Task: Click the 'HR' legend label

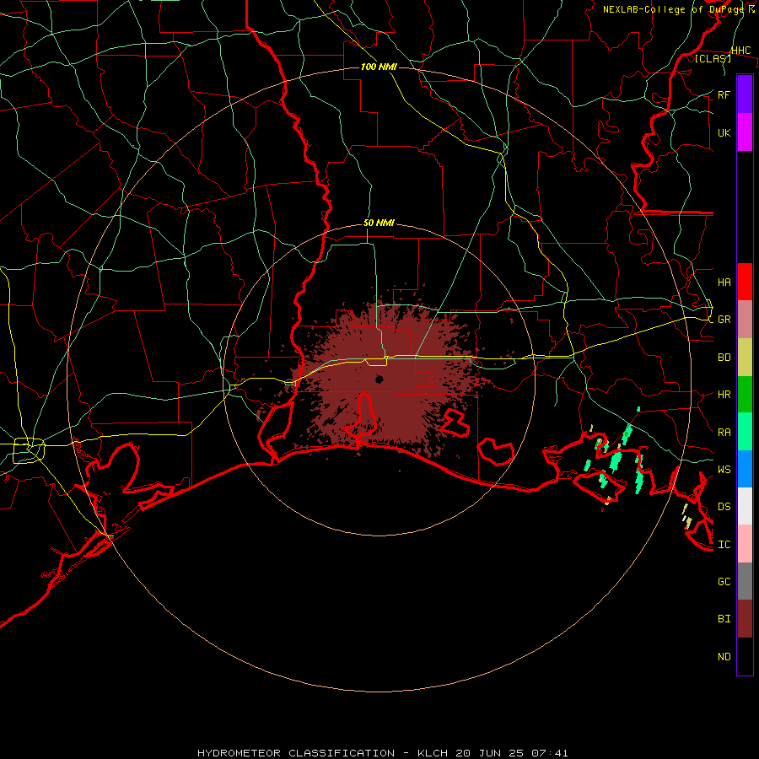Action: point(724,395)
